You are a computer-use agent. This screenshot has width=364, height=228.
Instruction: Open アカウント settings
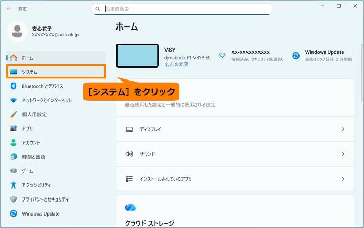tap(56, 143)
